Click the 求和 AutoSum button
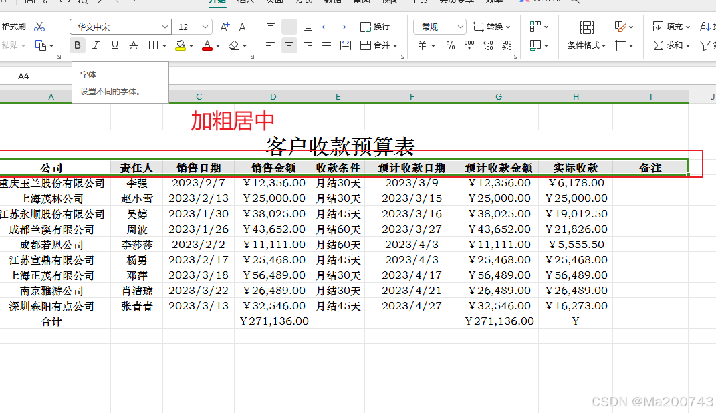Image resolution: width=716 pixels, height=413 pixels. 671,45
